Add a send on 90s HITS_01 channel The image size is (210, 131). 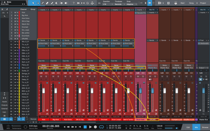click(x=169, y=40)
